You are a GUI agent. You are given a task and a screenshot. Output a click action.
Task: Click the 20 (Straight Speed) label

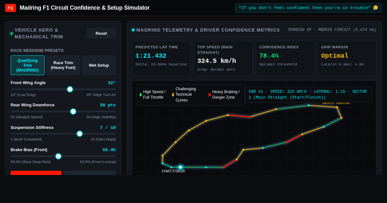(x=27, y=117)
